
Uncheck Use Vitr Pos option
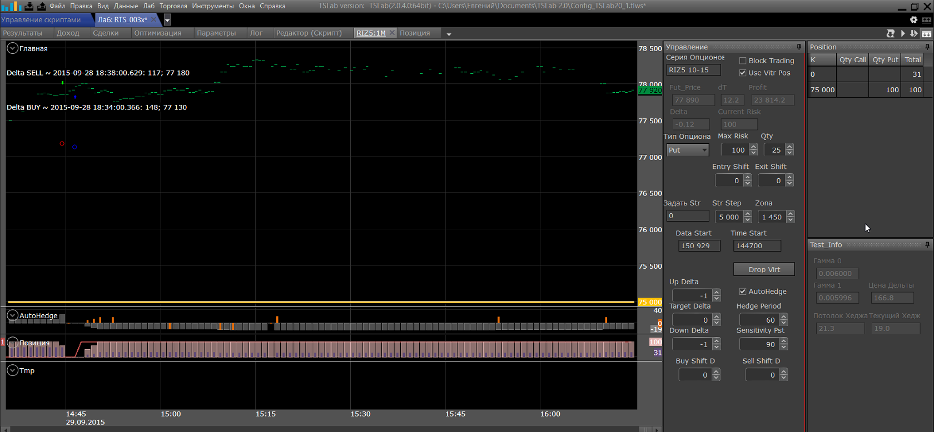click(743, 73)
